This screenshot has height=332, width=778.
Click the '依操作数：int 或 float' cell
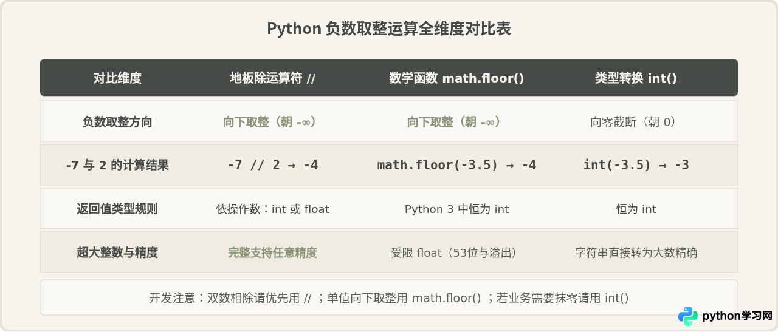pyautogui.click(x=272, y=209)
